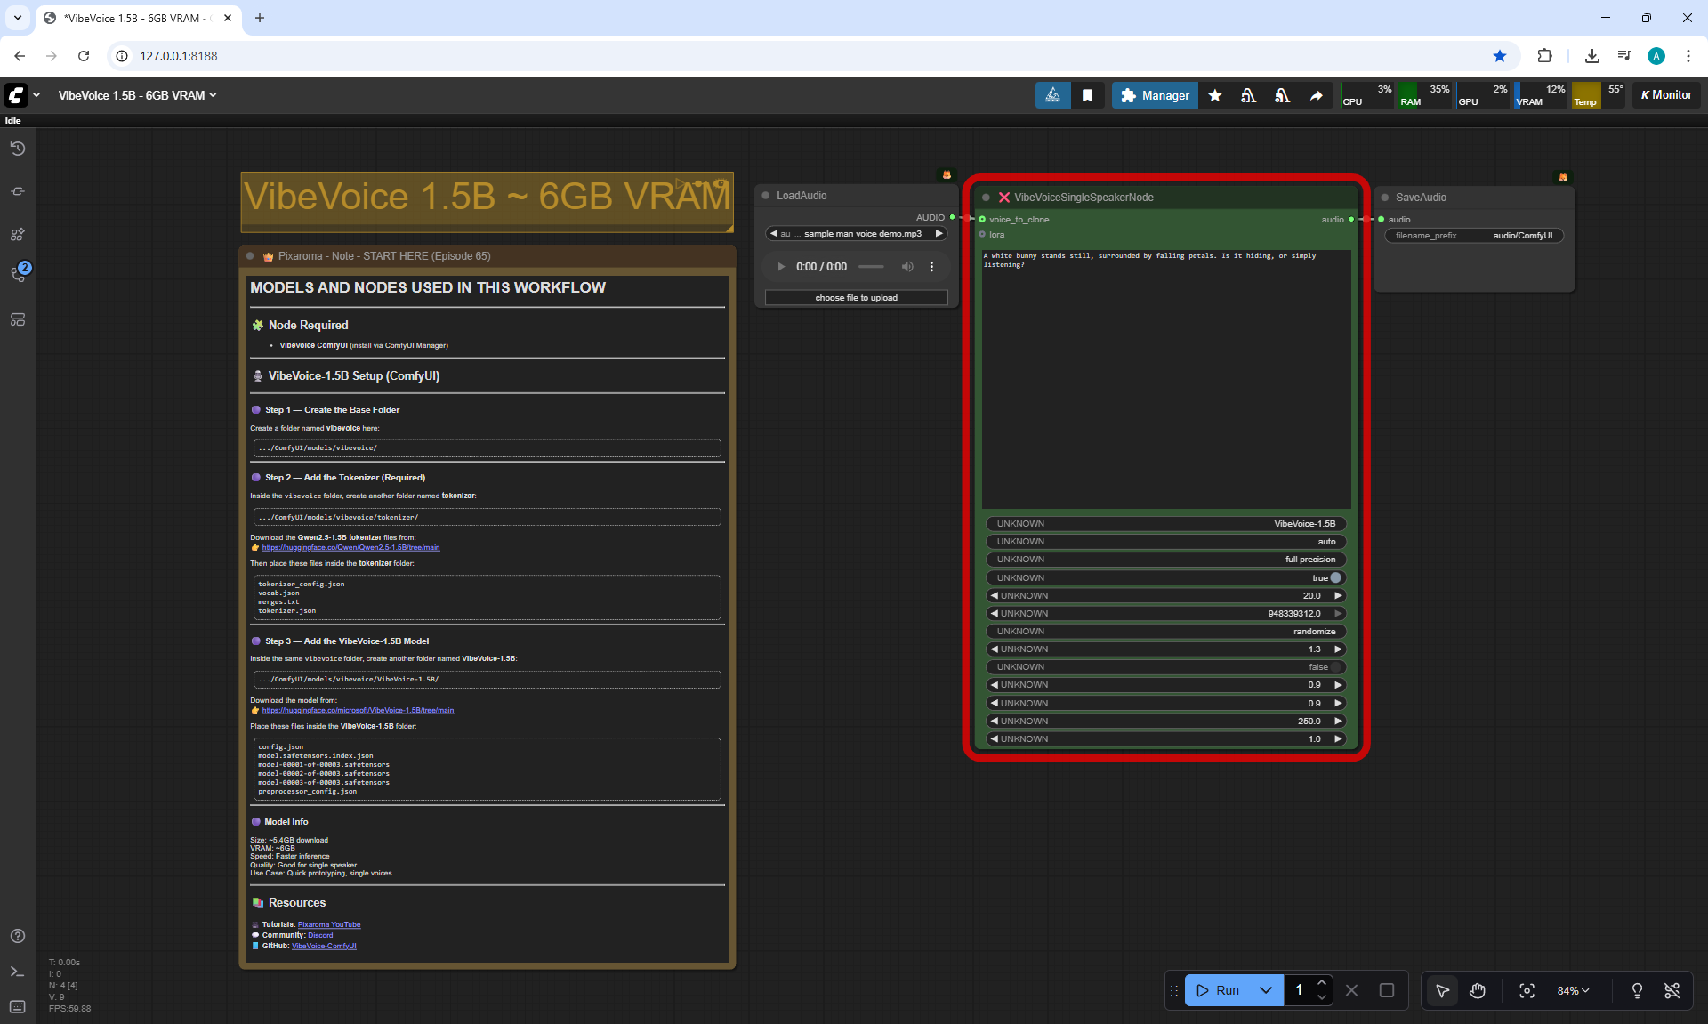This screenshot has height=1024, width=1708.
Task: Open the bookmark icon in top toolbar
Action: [1087, 95]
